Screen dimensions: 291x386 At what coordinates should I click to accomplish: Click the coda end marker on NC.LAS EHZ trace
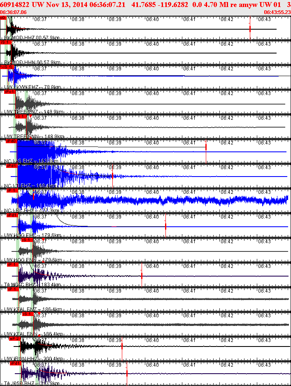[206, 151]
